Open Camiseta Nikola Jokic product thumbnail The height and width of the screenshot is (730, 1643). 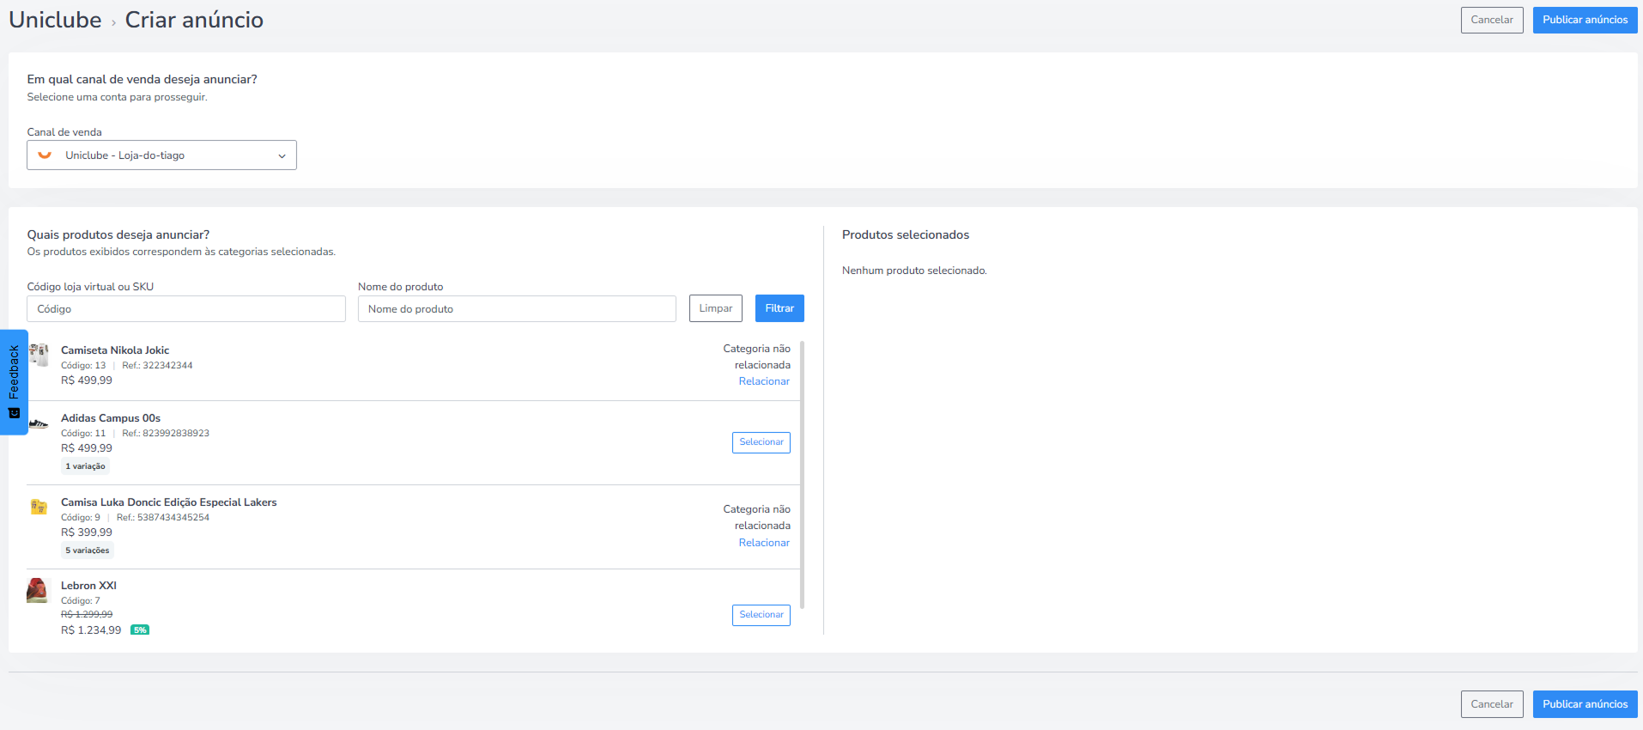tap(39, 354)
